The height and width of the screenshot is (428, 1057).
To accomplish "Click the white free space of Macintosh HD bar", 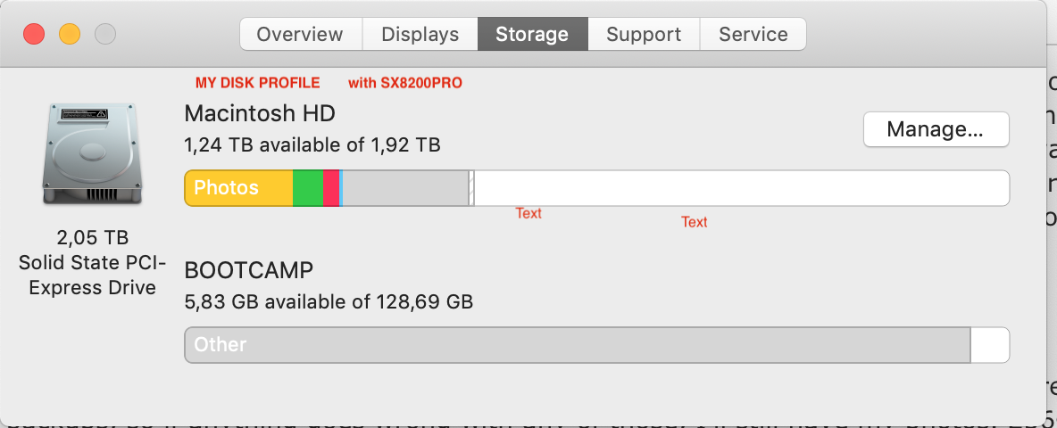I will (x=741, y=188).
